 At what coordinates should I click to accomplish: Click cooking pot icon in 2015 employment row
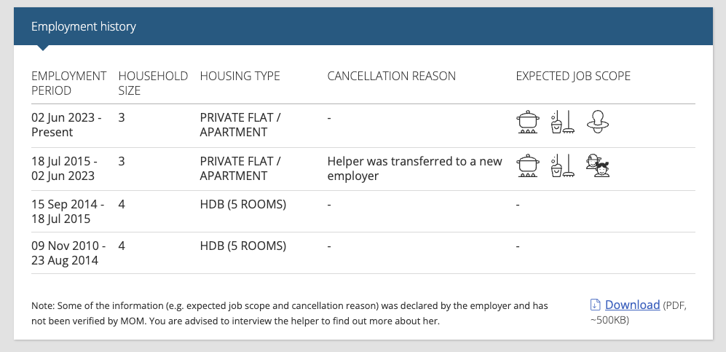click(x=528, y=166)
